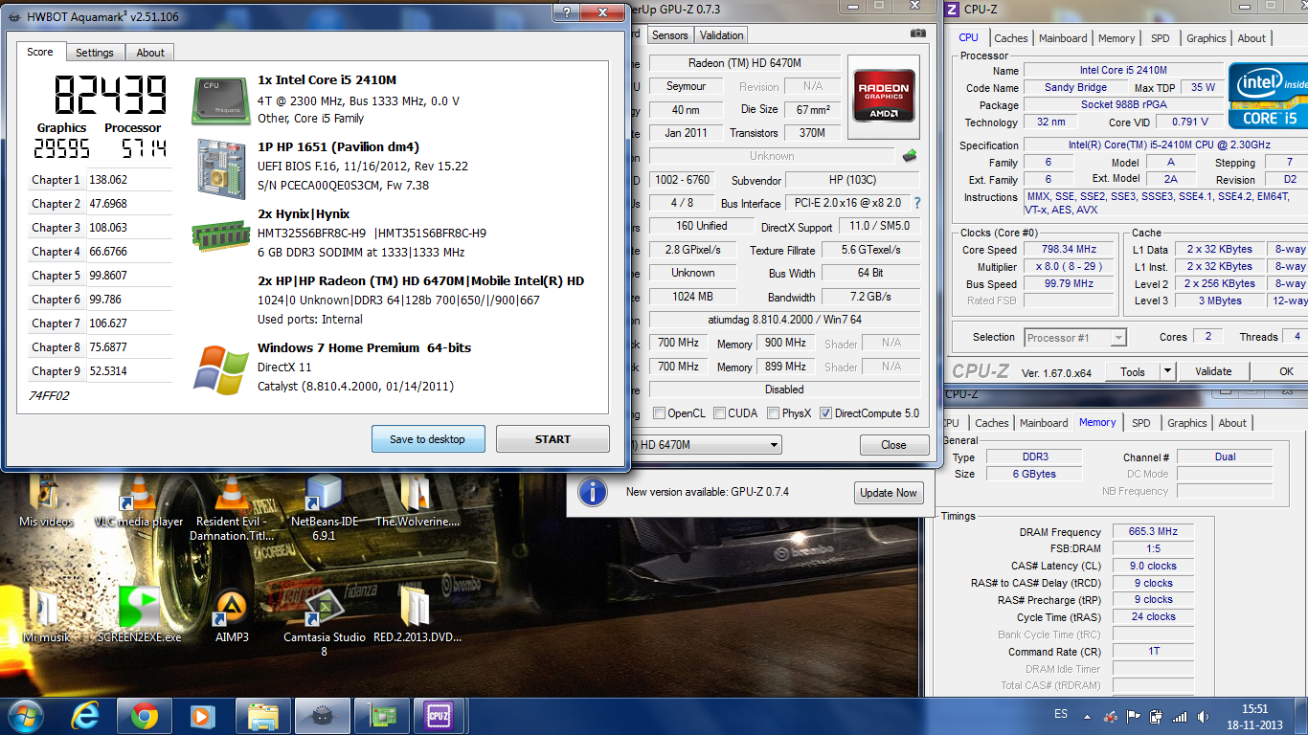Click the CPU chip icon in Aquamark
The width and height of the screenshot is (1308, 735).
click(221, 100)
